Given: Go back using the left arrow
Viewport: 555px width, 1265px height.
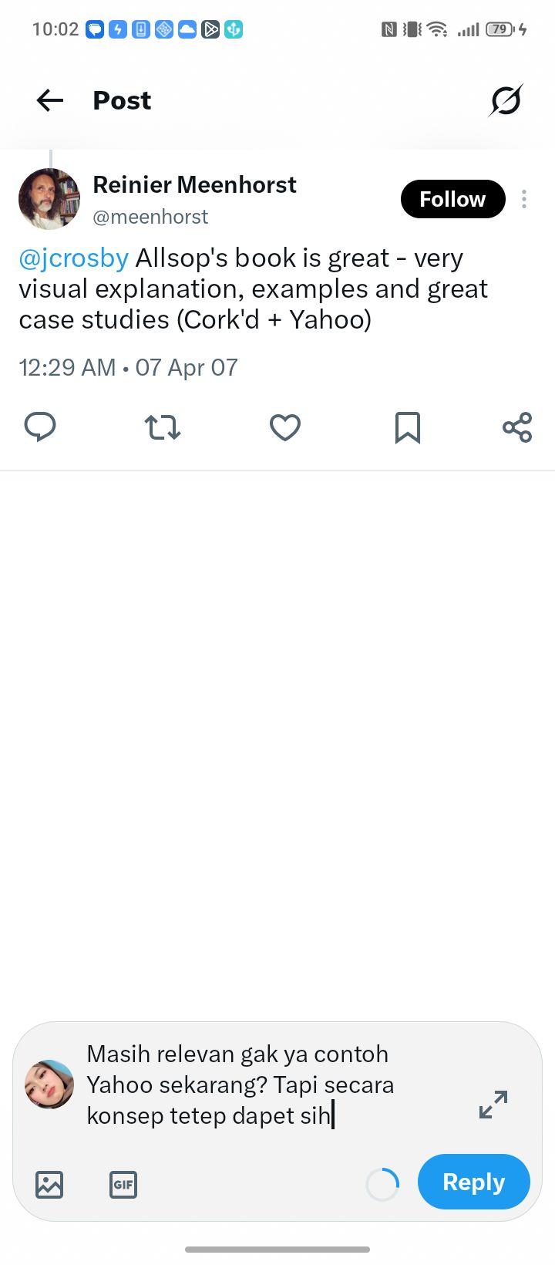Looking at the screenshot, I should 50,100.
